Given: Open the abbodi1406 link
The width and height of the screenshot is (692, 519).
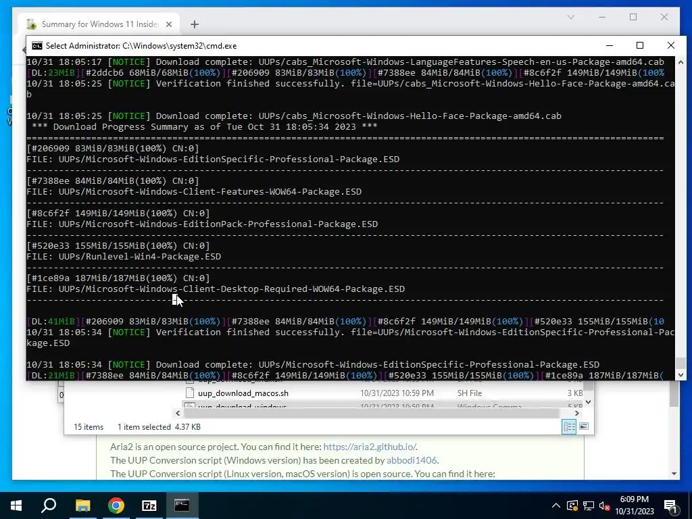Looking at the screenshot, I should 412,460.
